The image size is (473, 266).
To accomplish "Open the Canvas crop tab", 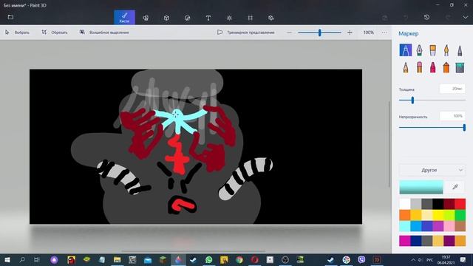I will point(250,18).
